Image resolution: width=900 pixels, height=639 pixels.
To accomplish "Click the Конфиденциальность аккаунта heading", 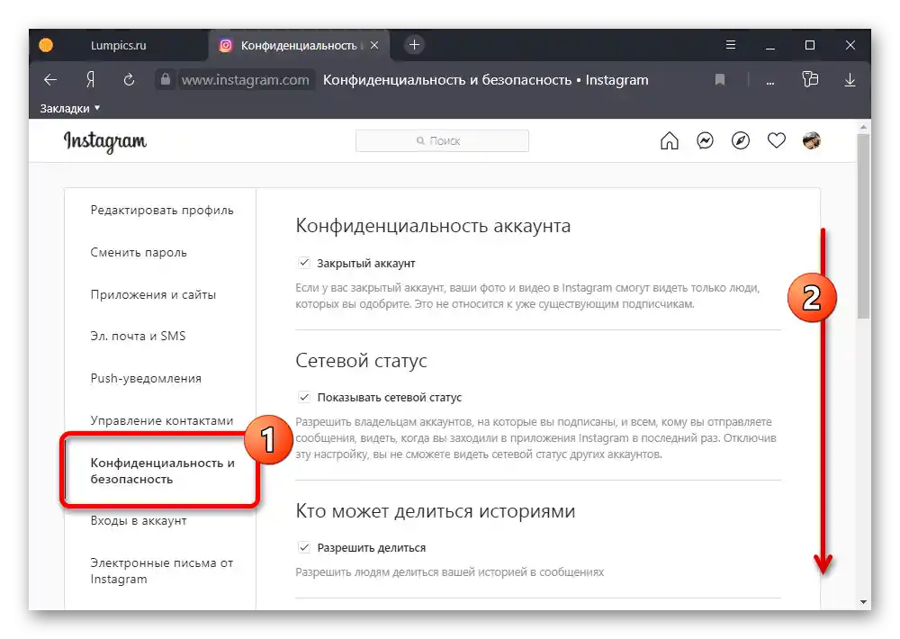I will pos(433,226).
